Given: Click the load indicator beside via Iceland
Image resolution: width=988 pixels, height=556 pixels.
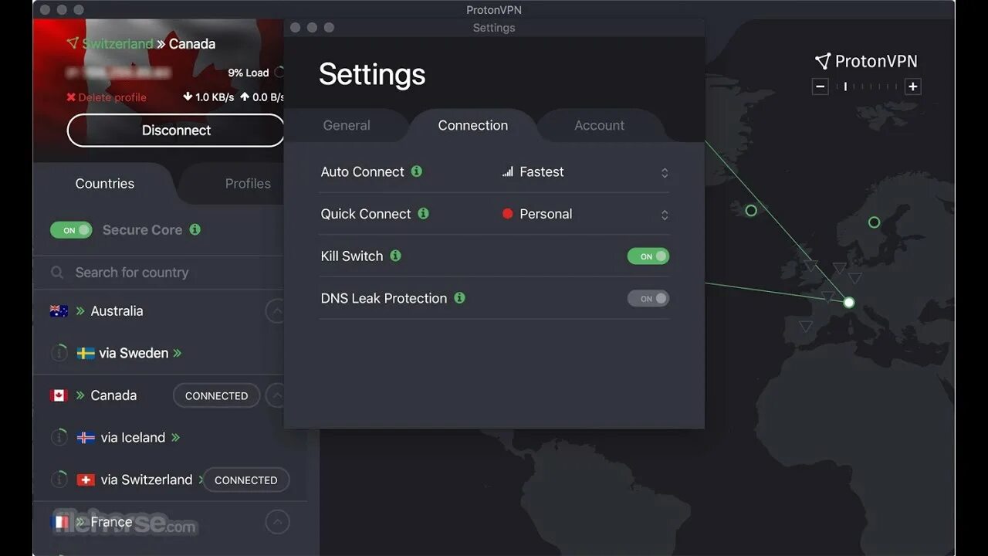Looking at the screenshot, I should pos(59,437).
